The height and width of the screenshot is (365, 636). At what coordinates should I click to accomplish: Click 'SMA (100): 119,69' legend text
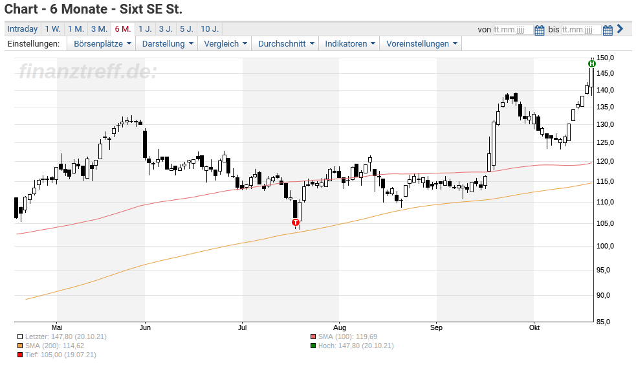(347, 337)
